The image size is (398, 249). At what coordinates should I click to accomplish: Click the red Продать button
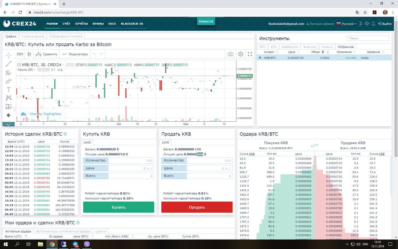(x=197, y=207)
